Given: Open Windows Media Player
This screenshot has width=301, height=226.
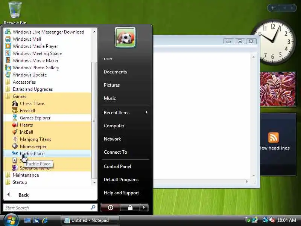Looking at the screenshot, I should point(47,46).
